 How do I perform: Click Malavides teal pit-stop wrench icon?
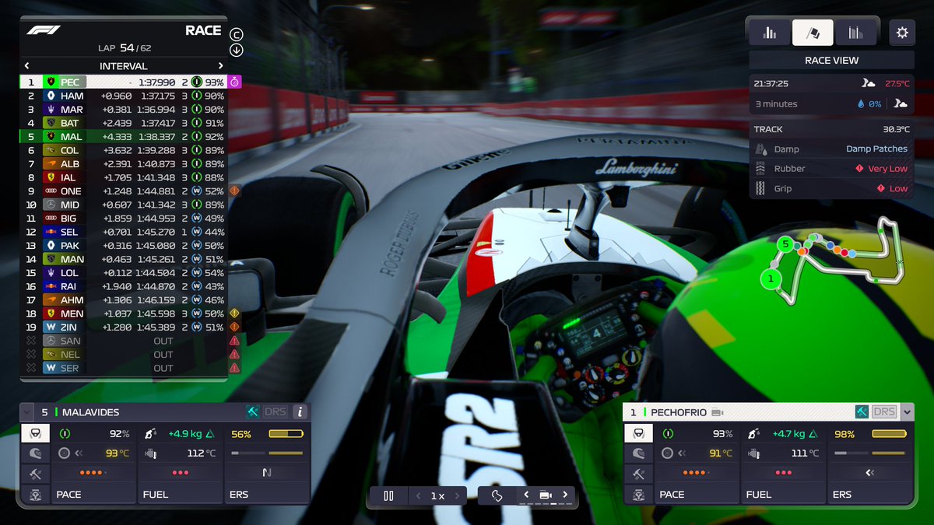[253, 412]
